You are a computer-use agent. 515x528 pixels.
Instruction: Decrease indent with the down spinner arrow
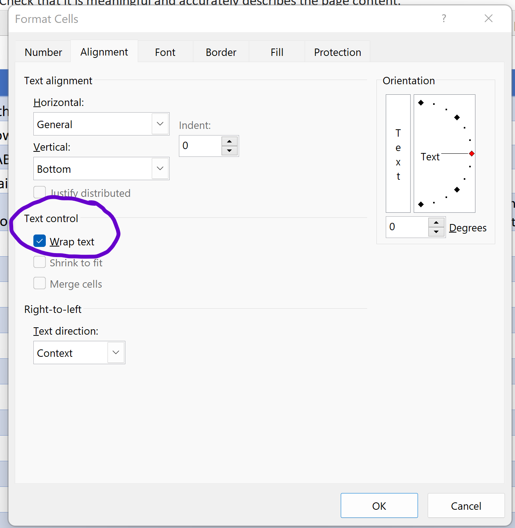(x=229, y=151)
